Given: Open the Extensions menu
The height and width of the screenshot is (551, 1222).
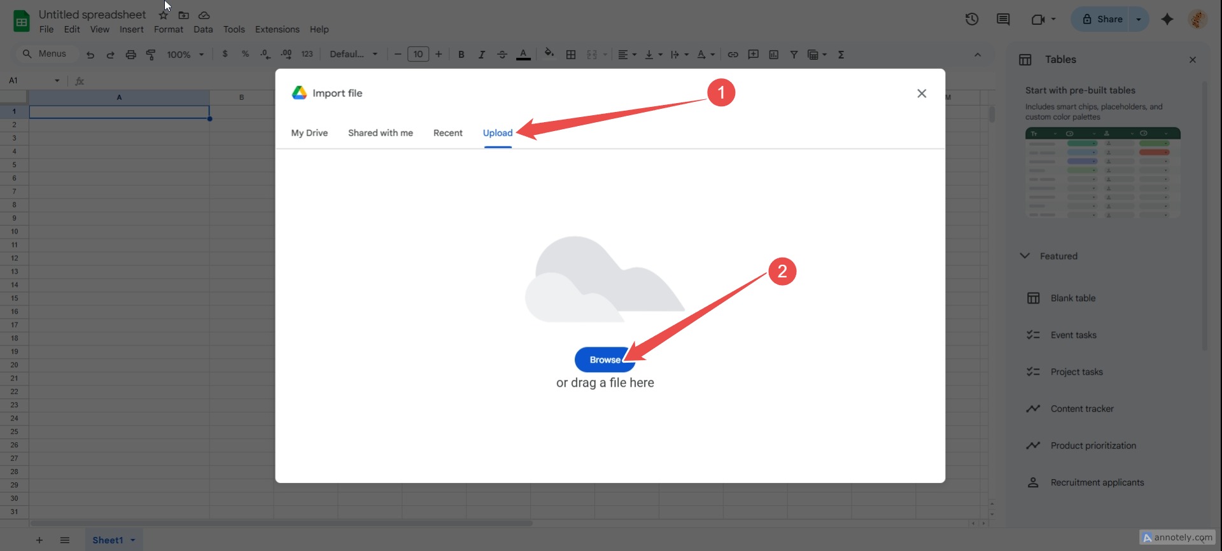Looking at the screenshot, I should [277, 29].
